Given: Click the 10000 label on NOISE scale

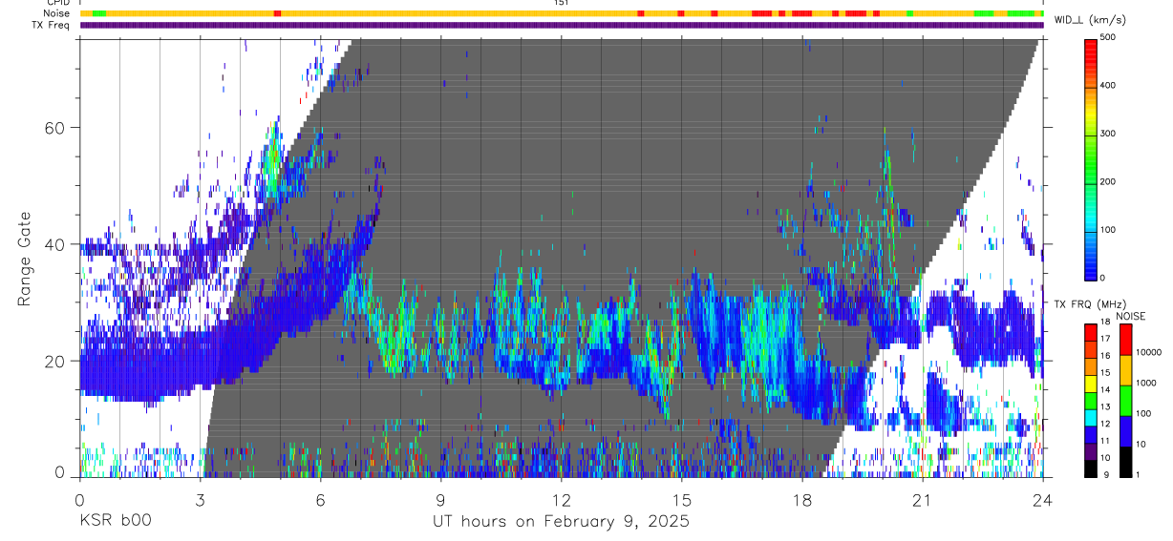Looking at the screenshot, I should pos(1147,352).
